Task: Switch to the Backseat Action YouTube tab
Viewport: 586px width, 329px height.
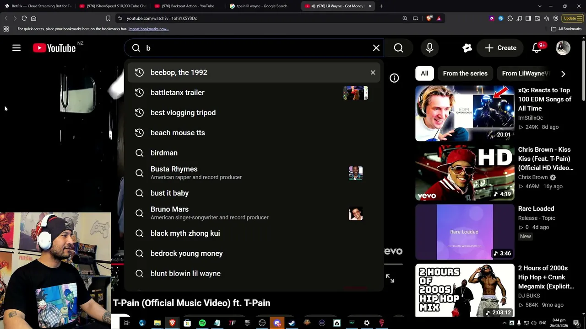Action: (188, 6)
